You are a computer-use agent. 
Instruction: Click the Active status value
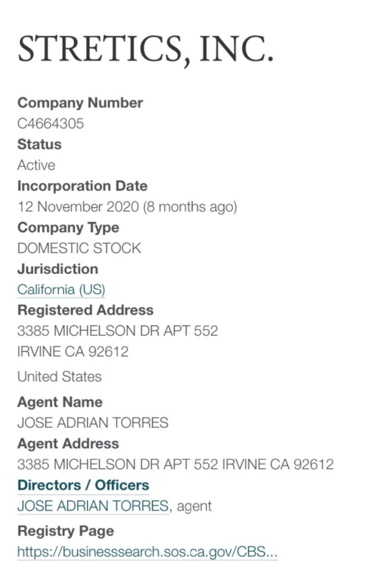pos(37,165)
